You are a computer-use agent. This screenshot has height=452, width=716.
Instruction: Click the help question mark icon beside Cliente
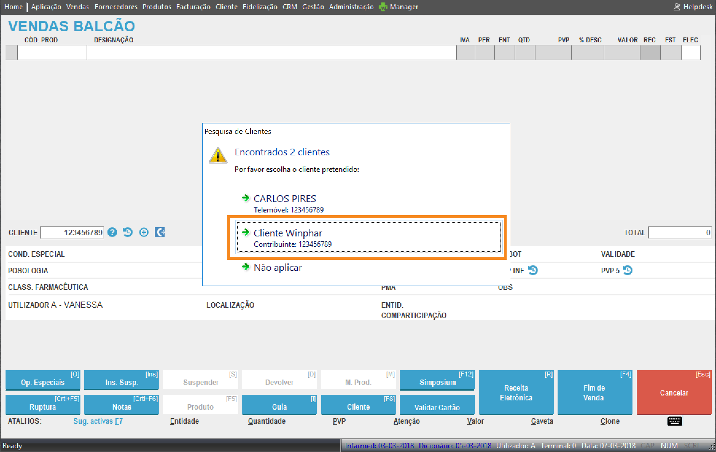point(112,232)
